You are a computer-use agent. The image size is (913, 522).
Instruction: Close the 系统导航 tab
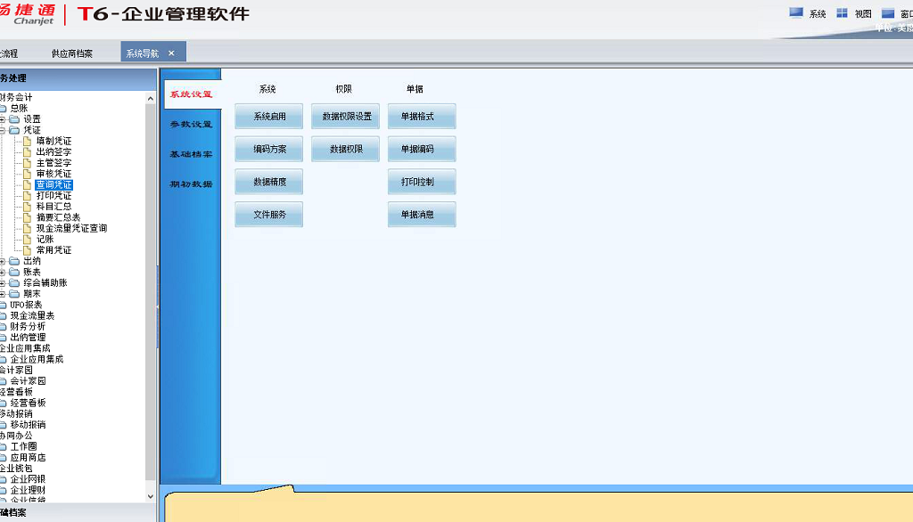click(x=171, y=53)
